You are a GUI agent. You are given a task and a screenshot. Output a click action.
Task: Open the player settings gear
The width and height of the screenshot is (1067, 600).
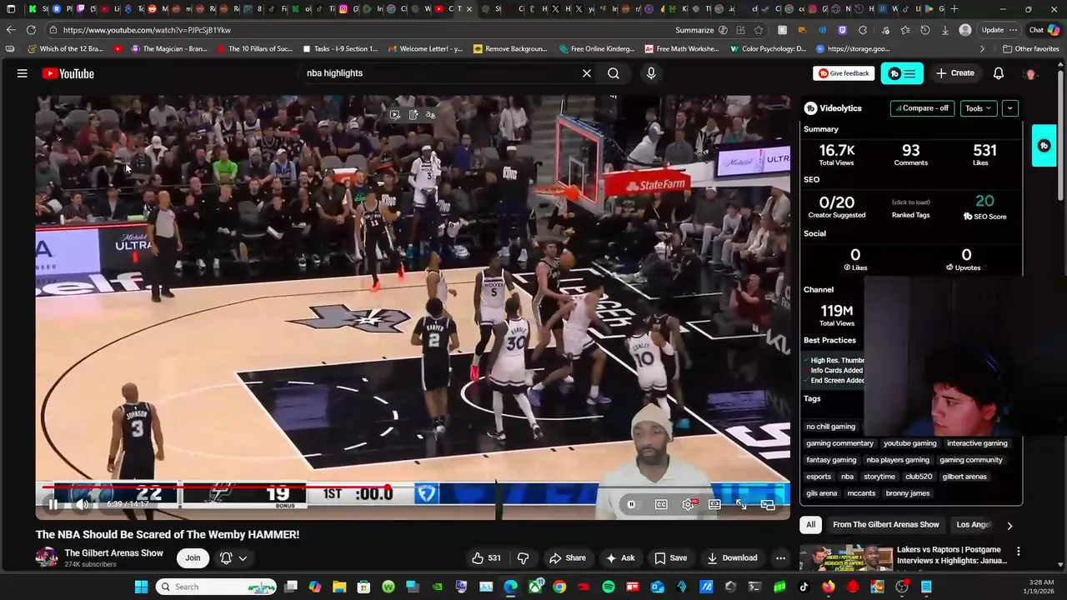click(x=689, y=504)
